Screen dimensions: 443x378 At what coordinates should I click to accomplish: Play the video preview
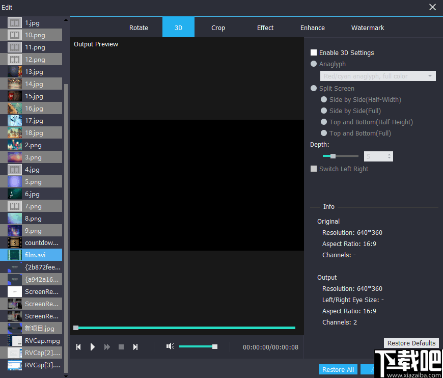(93, 346)
